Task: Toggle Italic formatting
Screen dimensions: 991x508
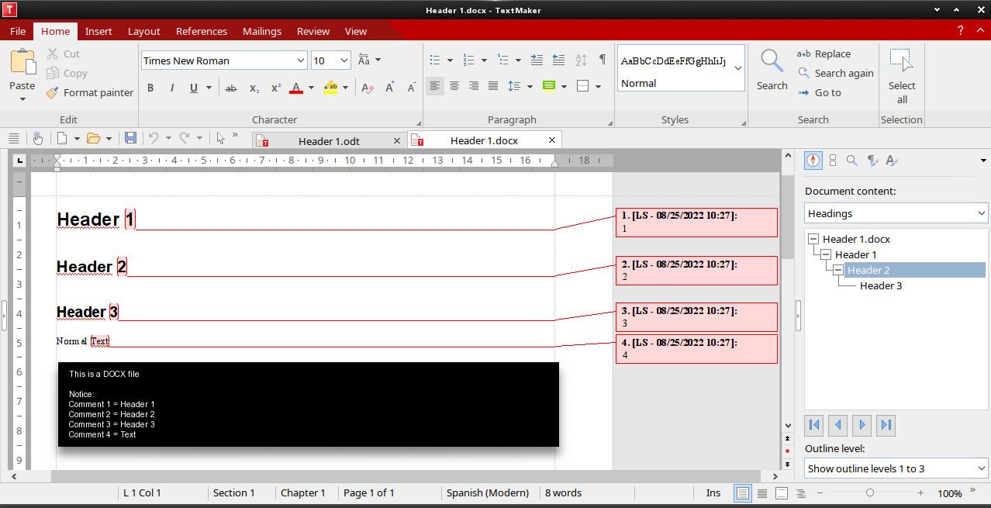Action: (171, 88)
